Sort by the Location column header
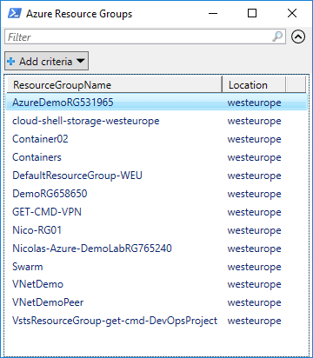Screen dimensions: 313x358 254,85
